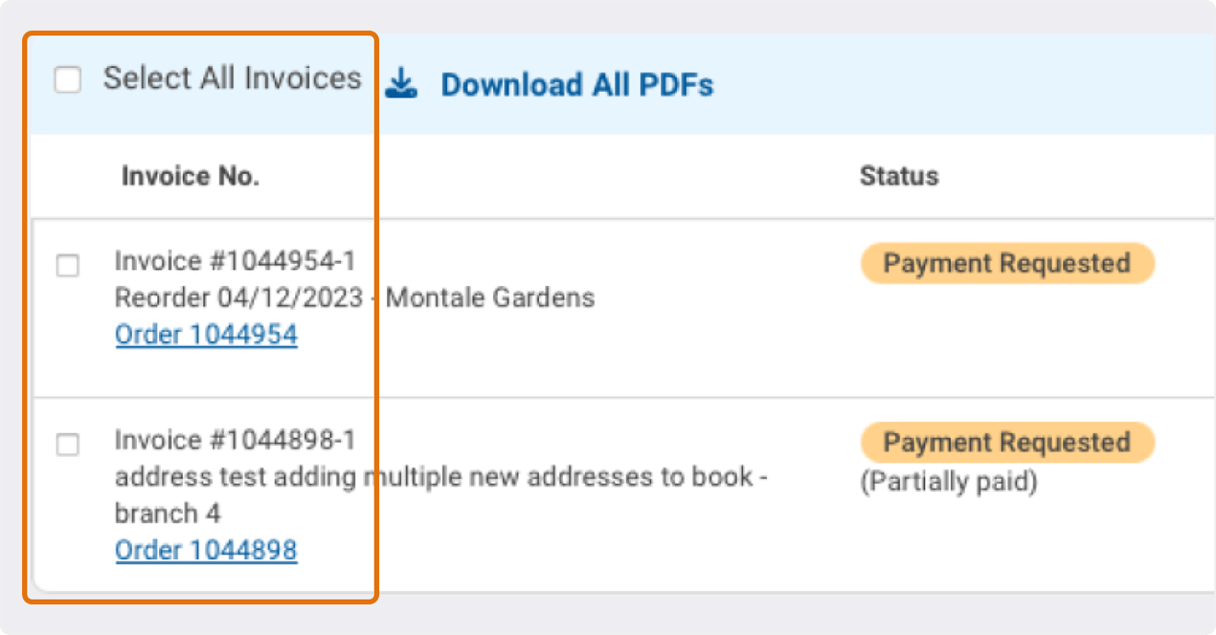Enable the Select All Invoices checkbox
This screenshot has width=1216, height=635.
point(68,79)
